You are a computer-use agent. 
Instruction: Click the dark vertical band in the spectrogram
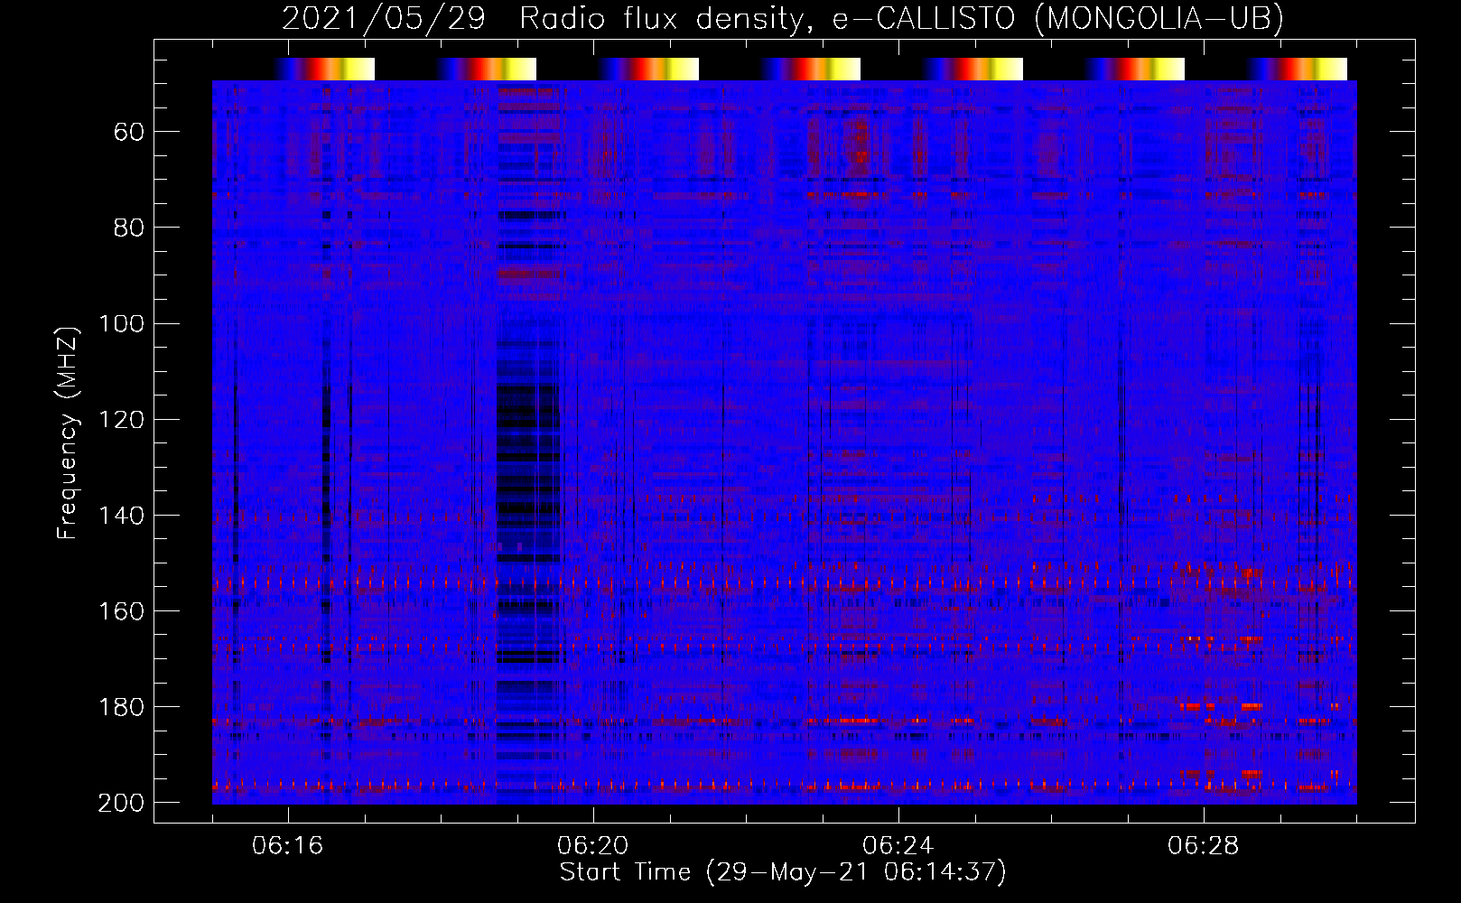pyautogui.click(x=527, y=442)
